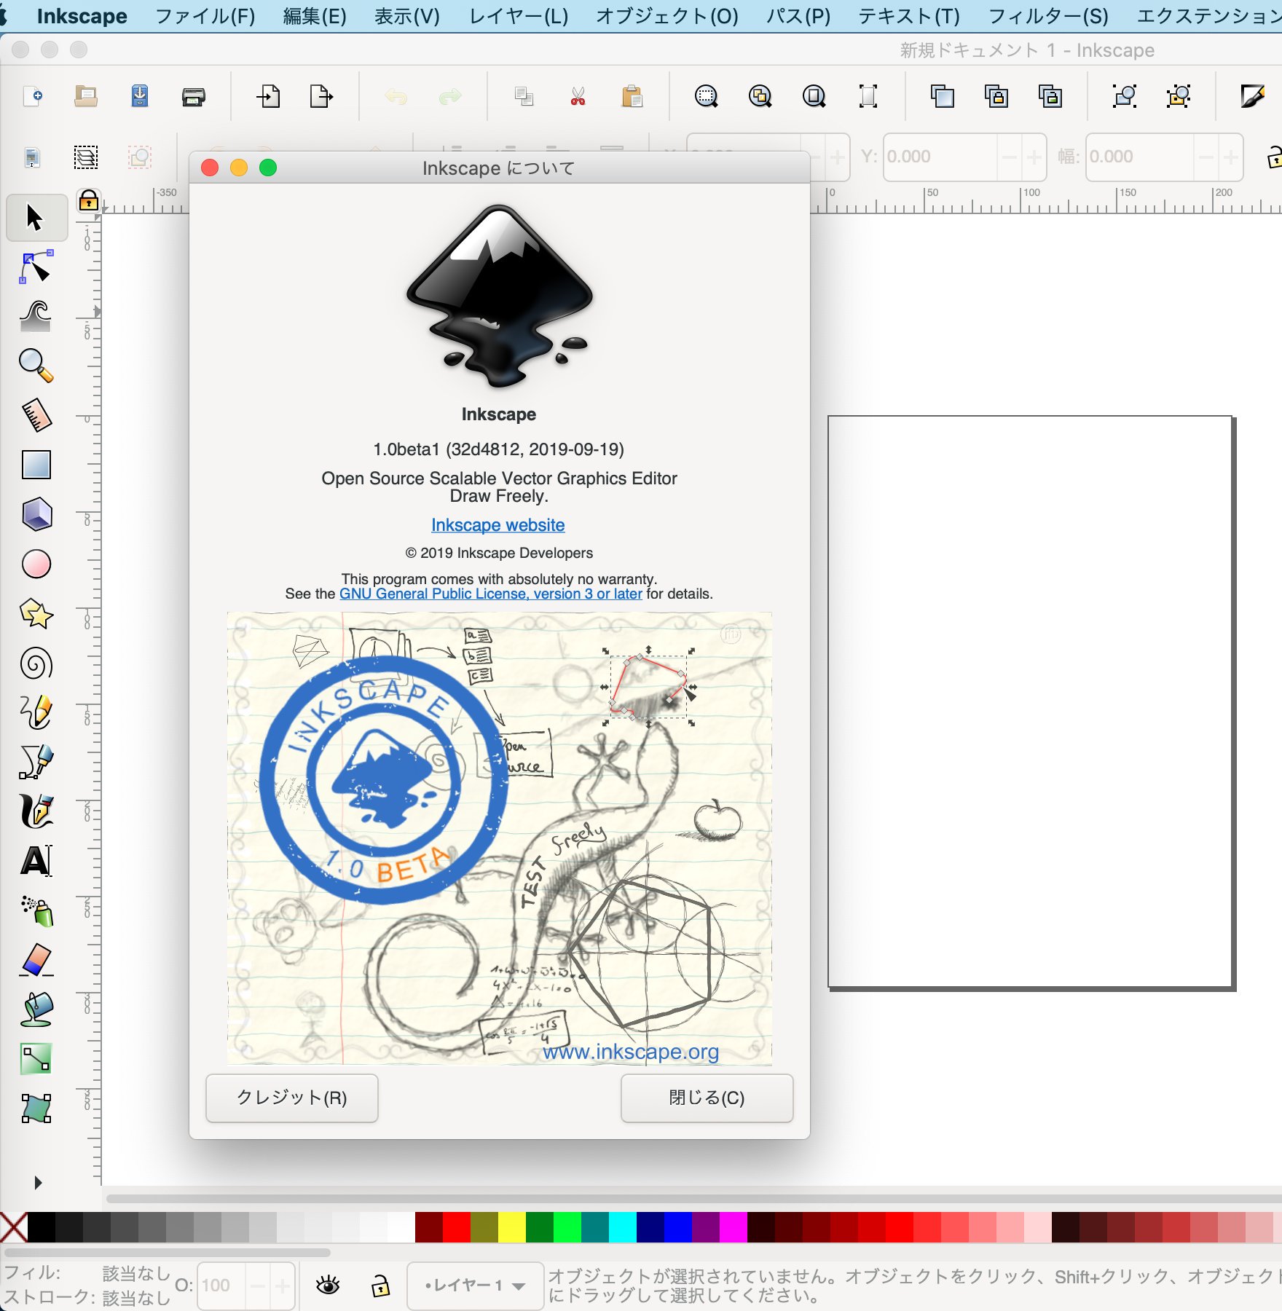Viewport: 1282px width, 1311px height.
Task: Select the Rectangle tool
Action: click(x=36, y=465)
